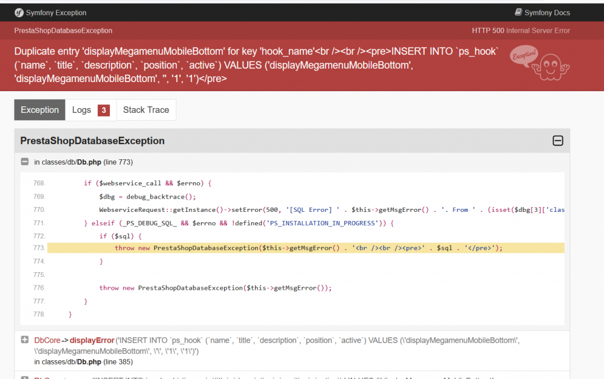Open the Logs tab
This screenshot has width=604, height=379.
[91, 110]
